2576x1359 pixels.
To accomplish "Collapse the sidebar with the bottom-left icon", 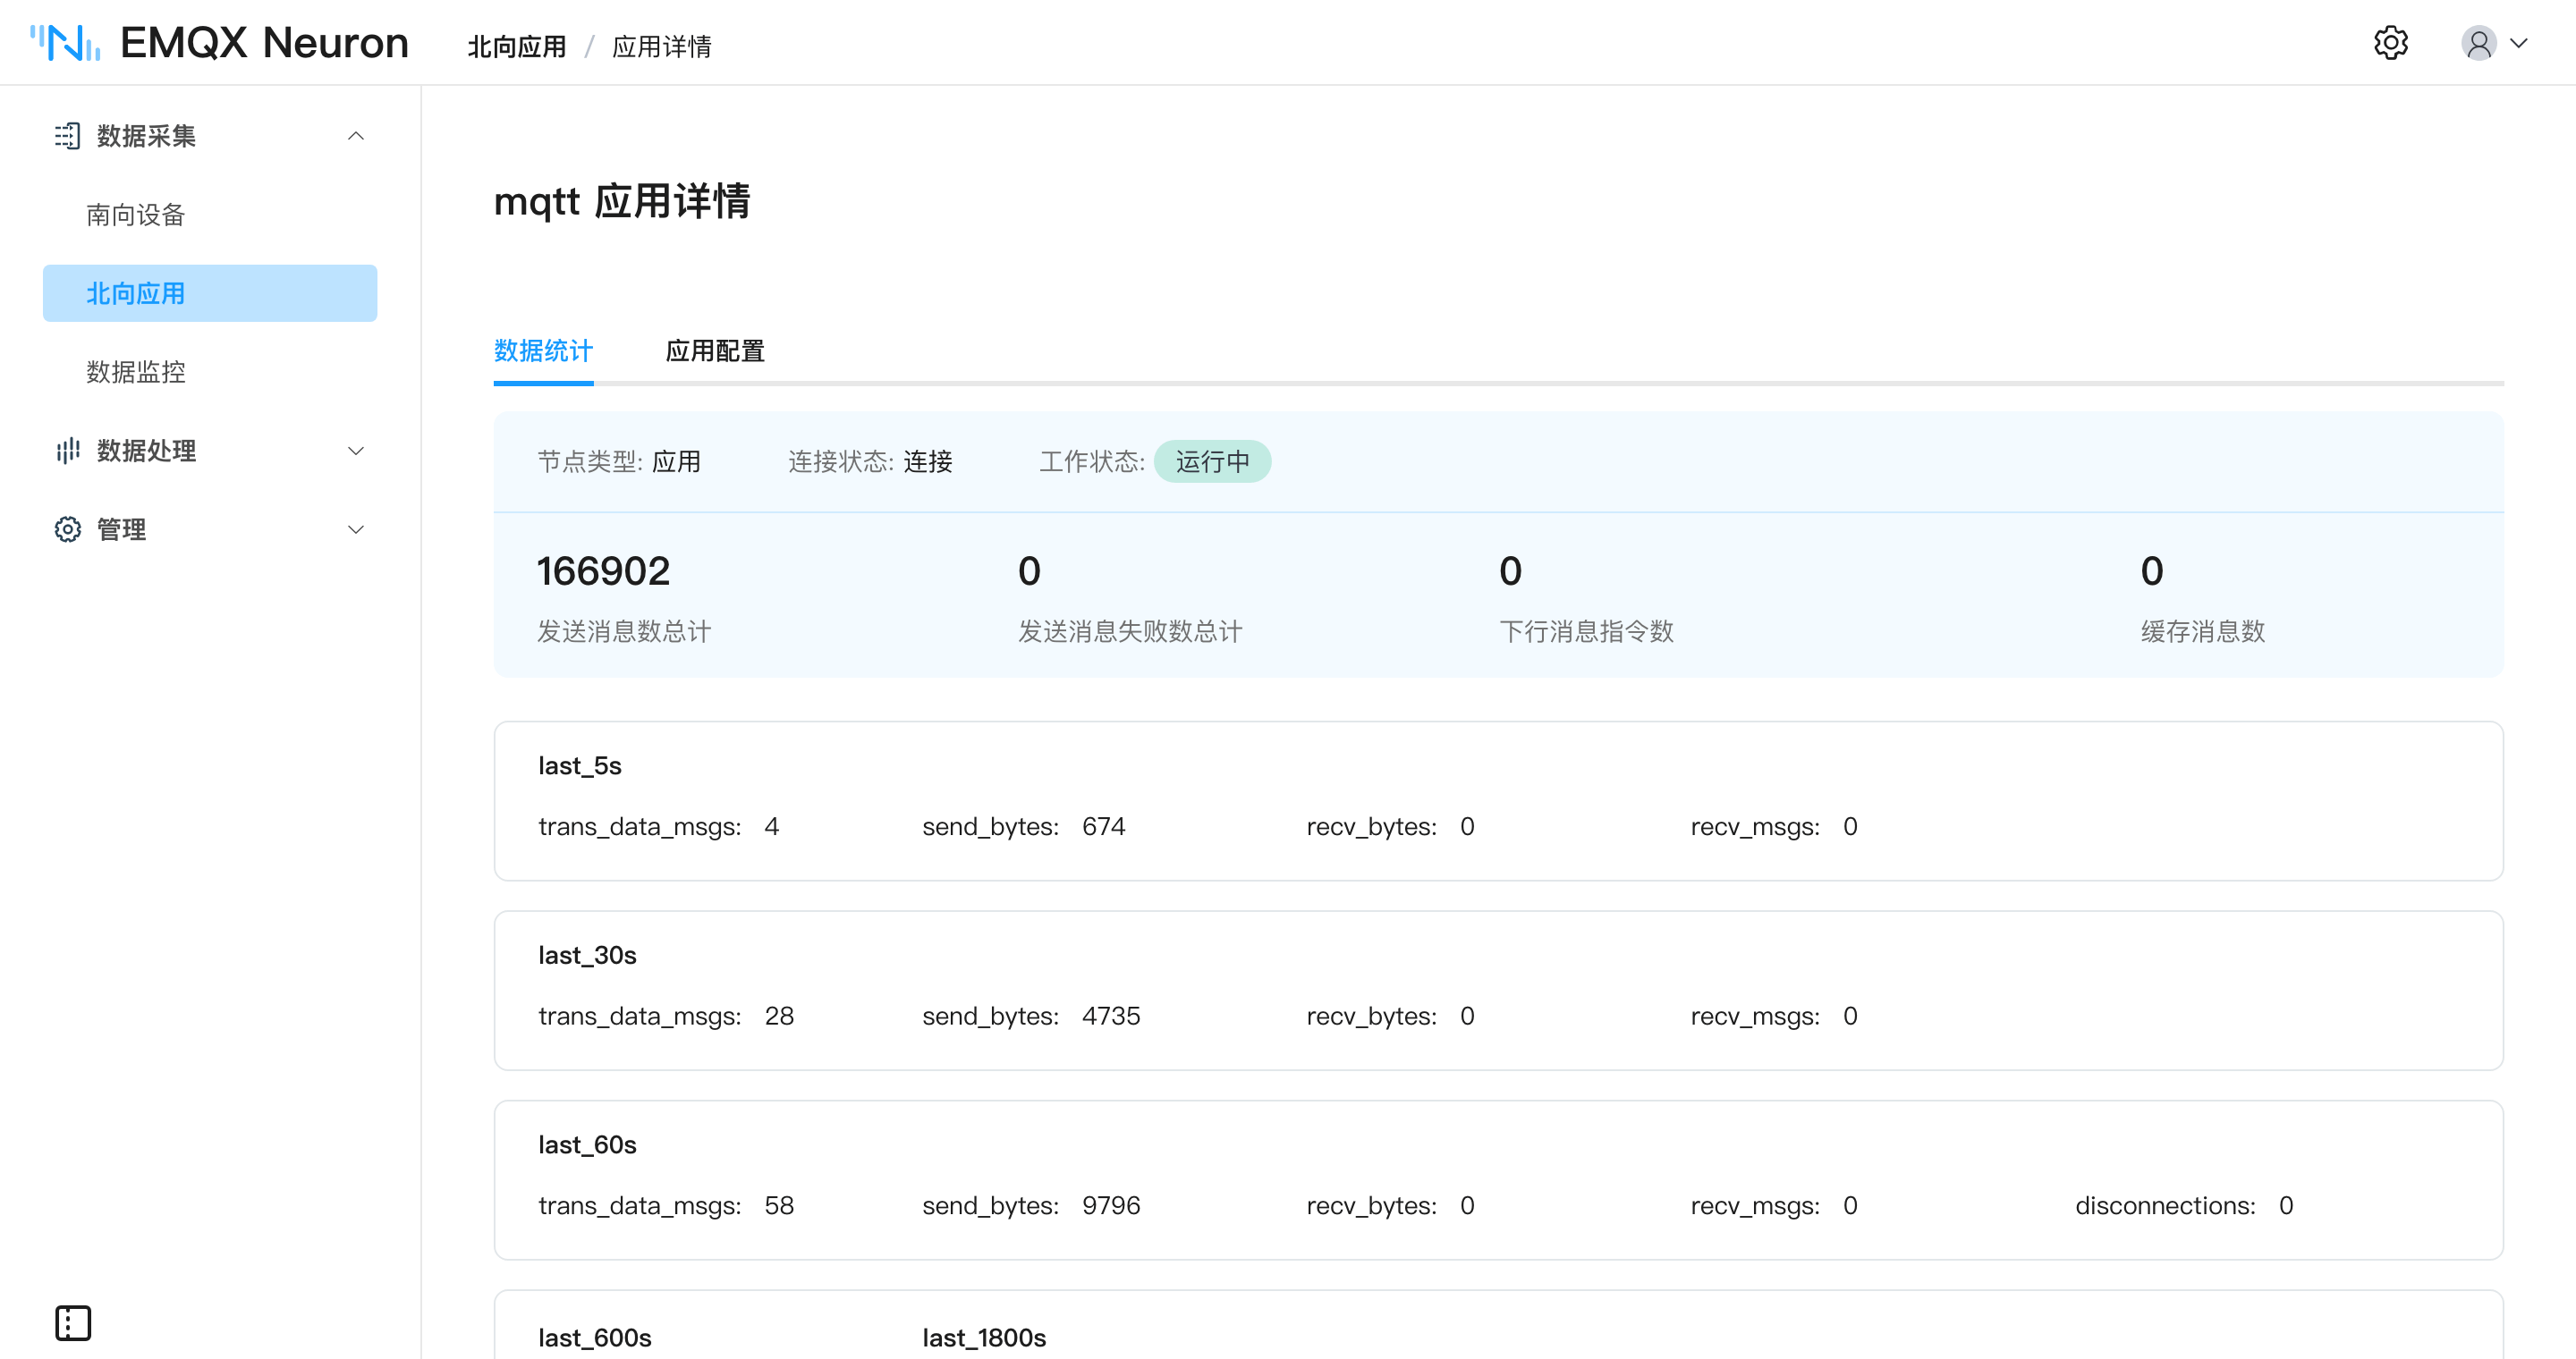I will (x=73, y=1323).
